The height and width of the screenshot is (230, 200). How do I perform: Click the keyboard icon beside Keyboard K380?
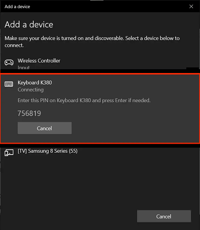click(x=9, y=84)
